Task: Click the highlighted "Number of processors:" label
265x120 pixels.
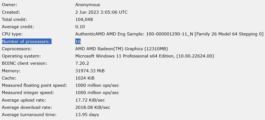Action: (26, 41)
